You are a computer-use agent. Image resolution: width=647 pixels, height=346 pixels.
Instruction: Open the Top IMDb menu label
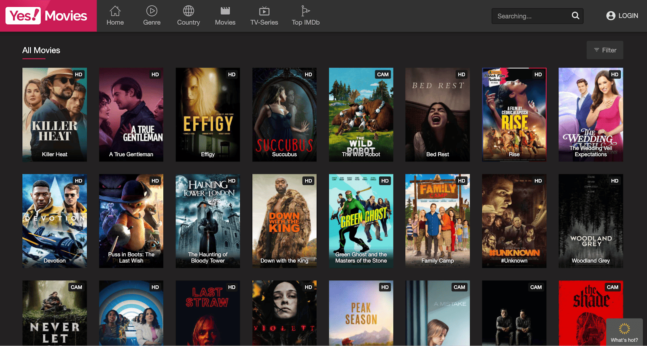coord(306,22)
